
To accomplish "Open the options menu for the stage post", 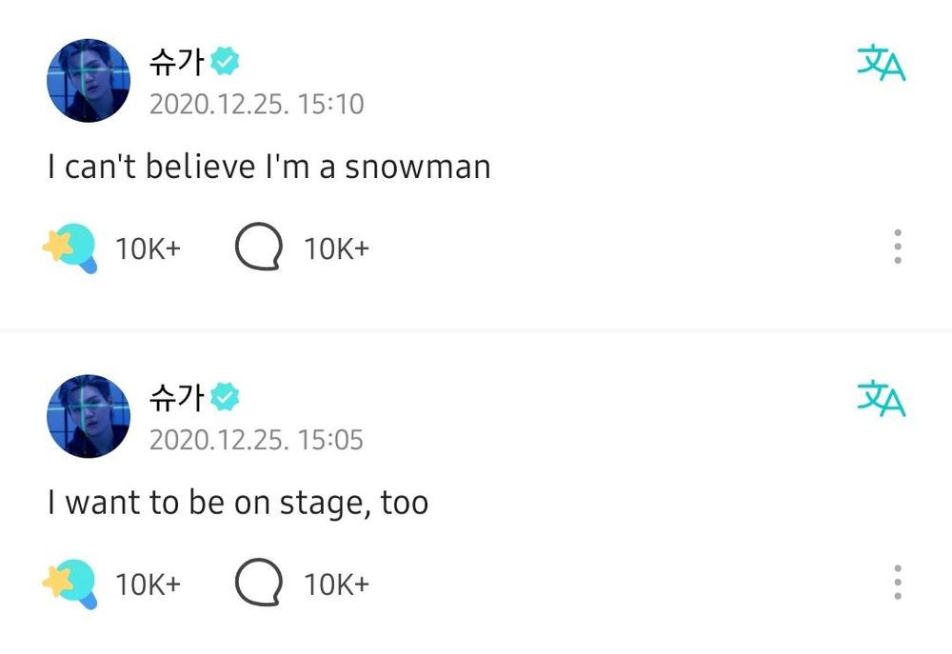I will [x=896, y=583].
